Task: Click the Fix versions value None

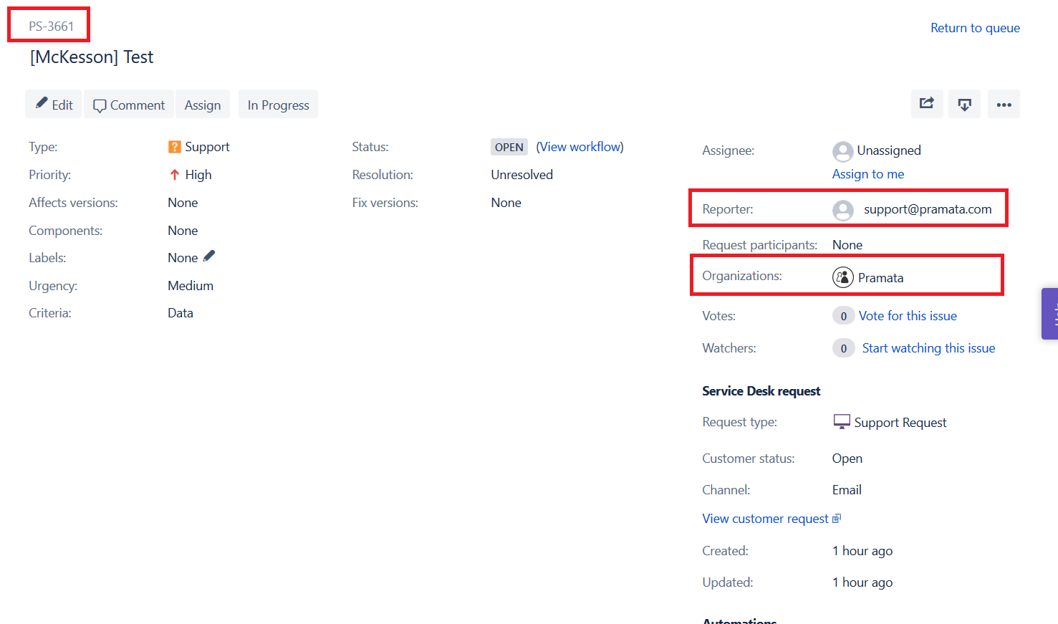Action: (x=506, y=203)
